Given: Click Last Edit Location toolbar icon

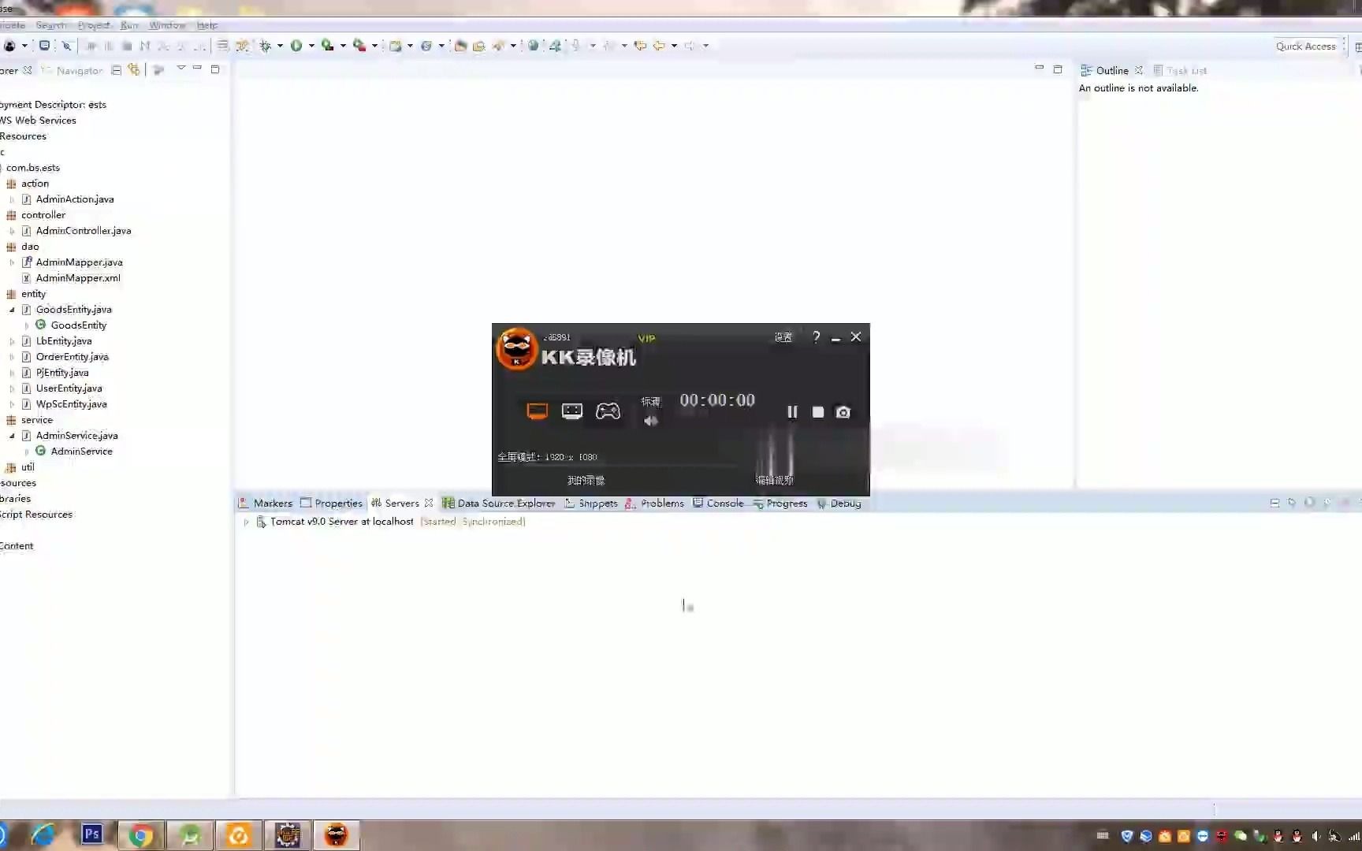Looking at the screenshot, I should coord(640,46).
